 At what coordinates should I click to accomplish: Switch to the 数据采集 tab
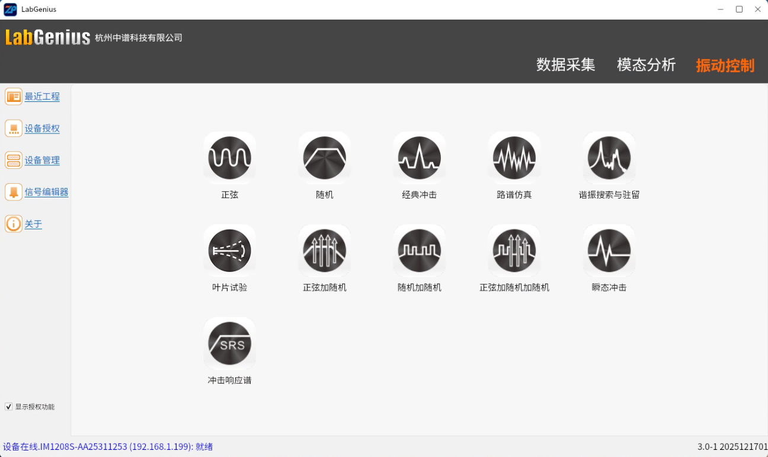[x=565, y=65]
